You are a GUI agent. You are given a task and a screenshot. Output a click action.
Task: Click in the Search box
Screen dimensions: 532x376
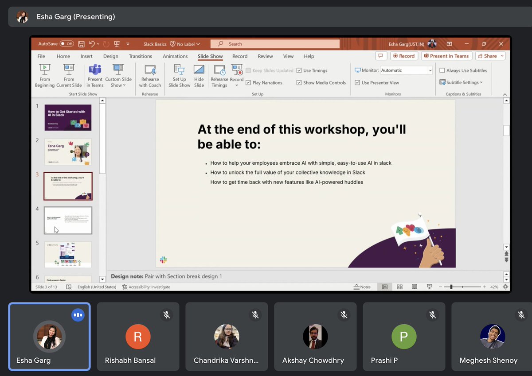275,44
